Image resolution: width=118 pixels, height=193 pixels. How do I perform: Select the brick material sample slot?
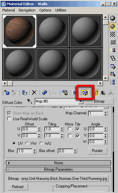click(x=19, y=31)
